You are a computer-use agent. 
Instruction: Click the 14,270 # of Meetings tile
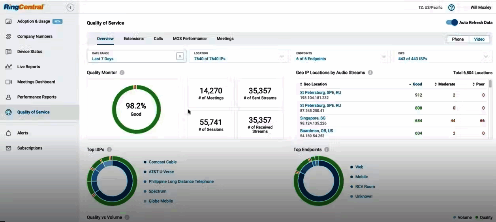coord(211,94)
